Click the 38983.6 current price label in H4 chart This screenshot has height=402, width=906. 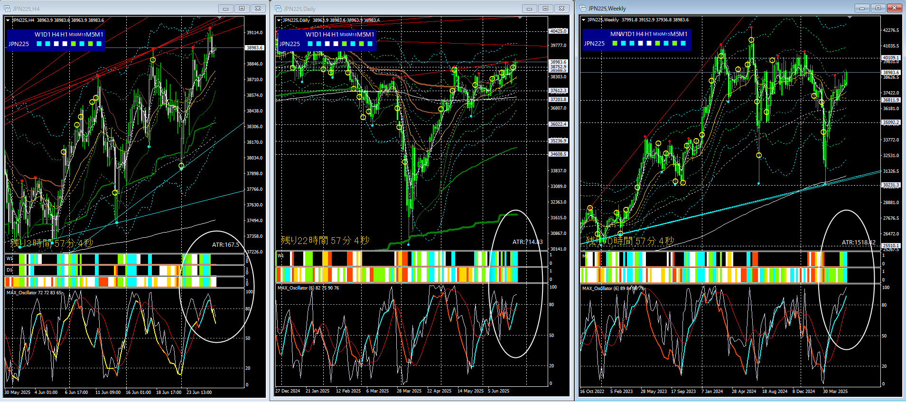tap(254, 47)
